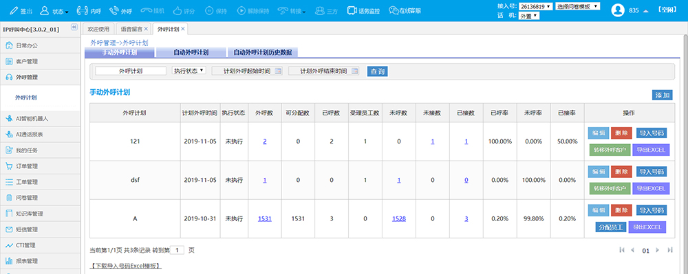
Task: Click 下载导入号码Excel模板 link
Action: (x=126, y=266)
